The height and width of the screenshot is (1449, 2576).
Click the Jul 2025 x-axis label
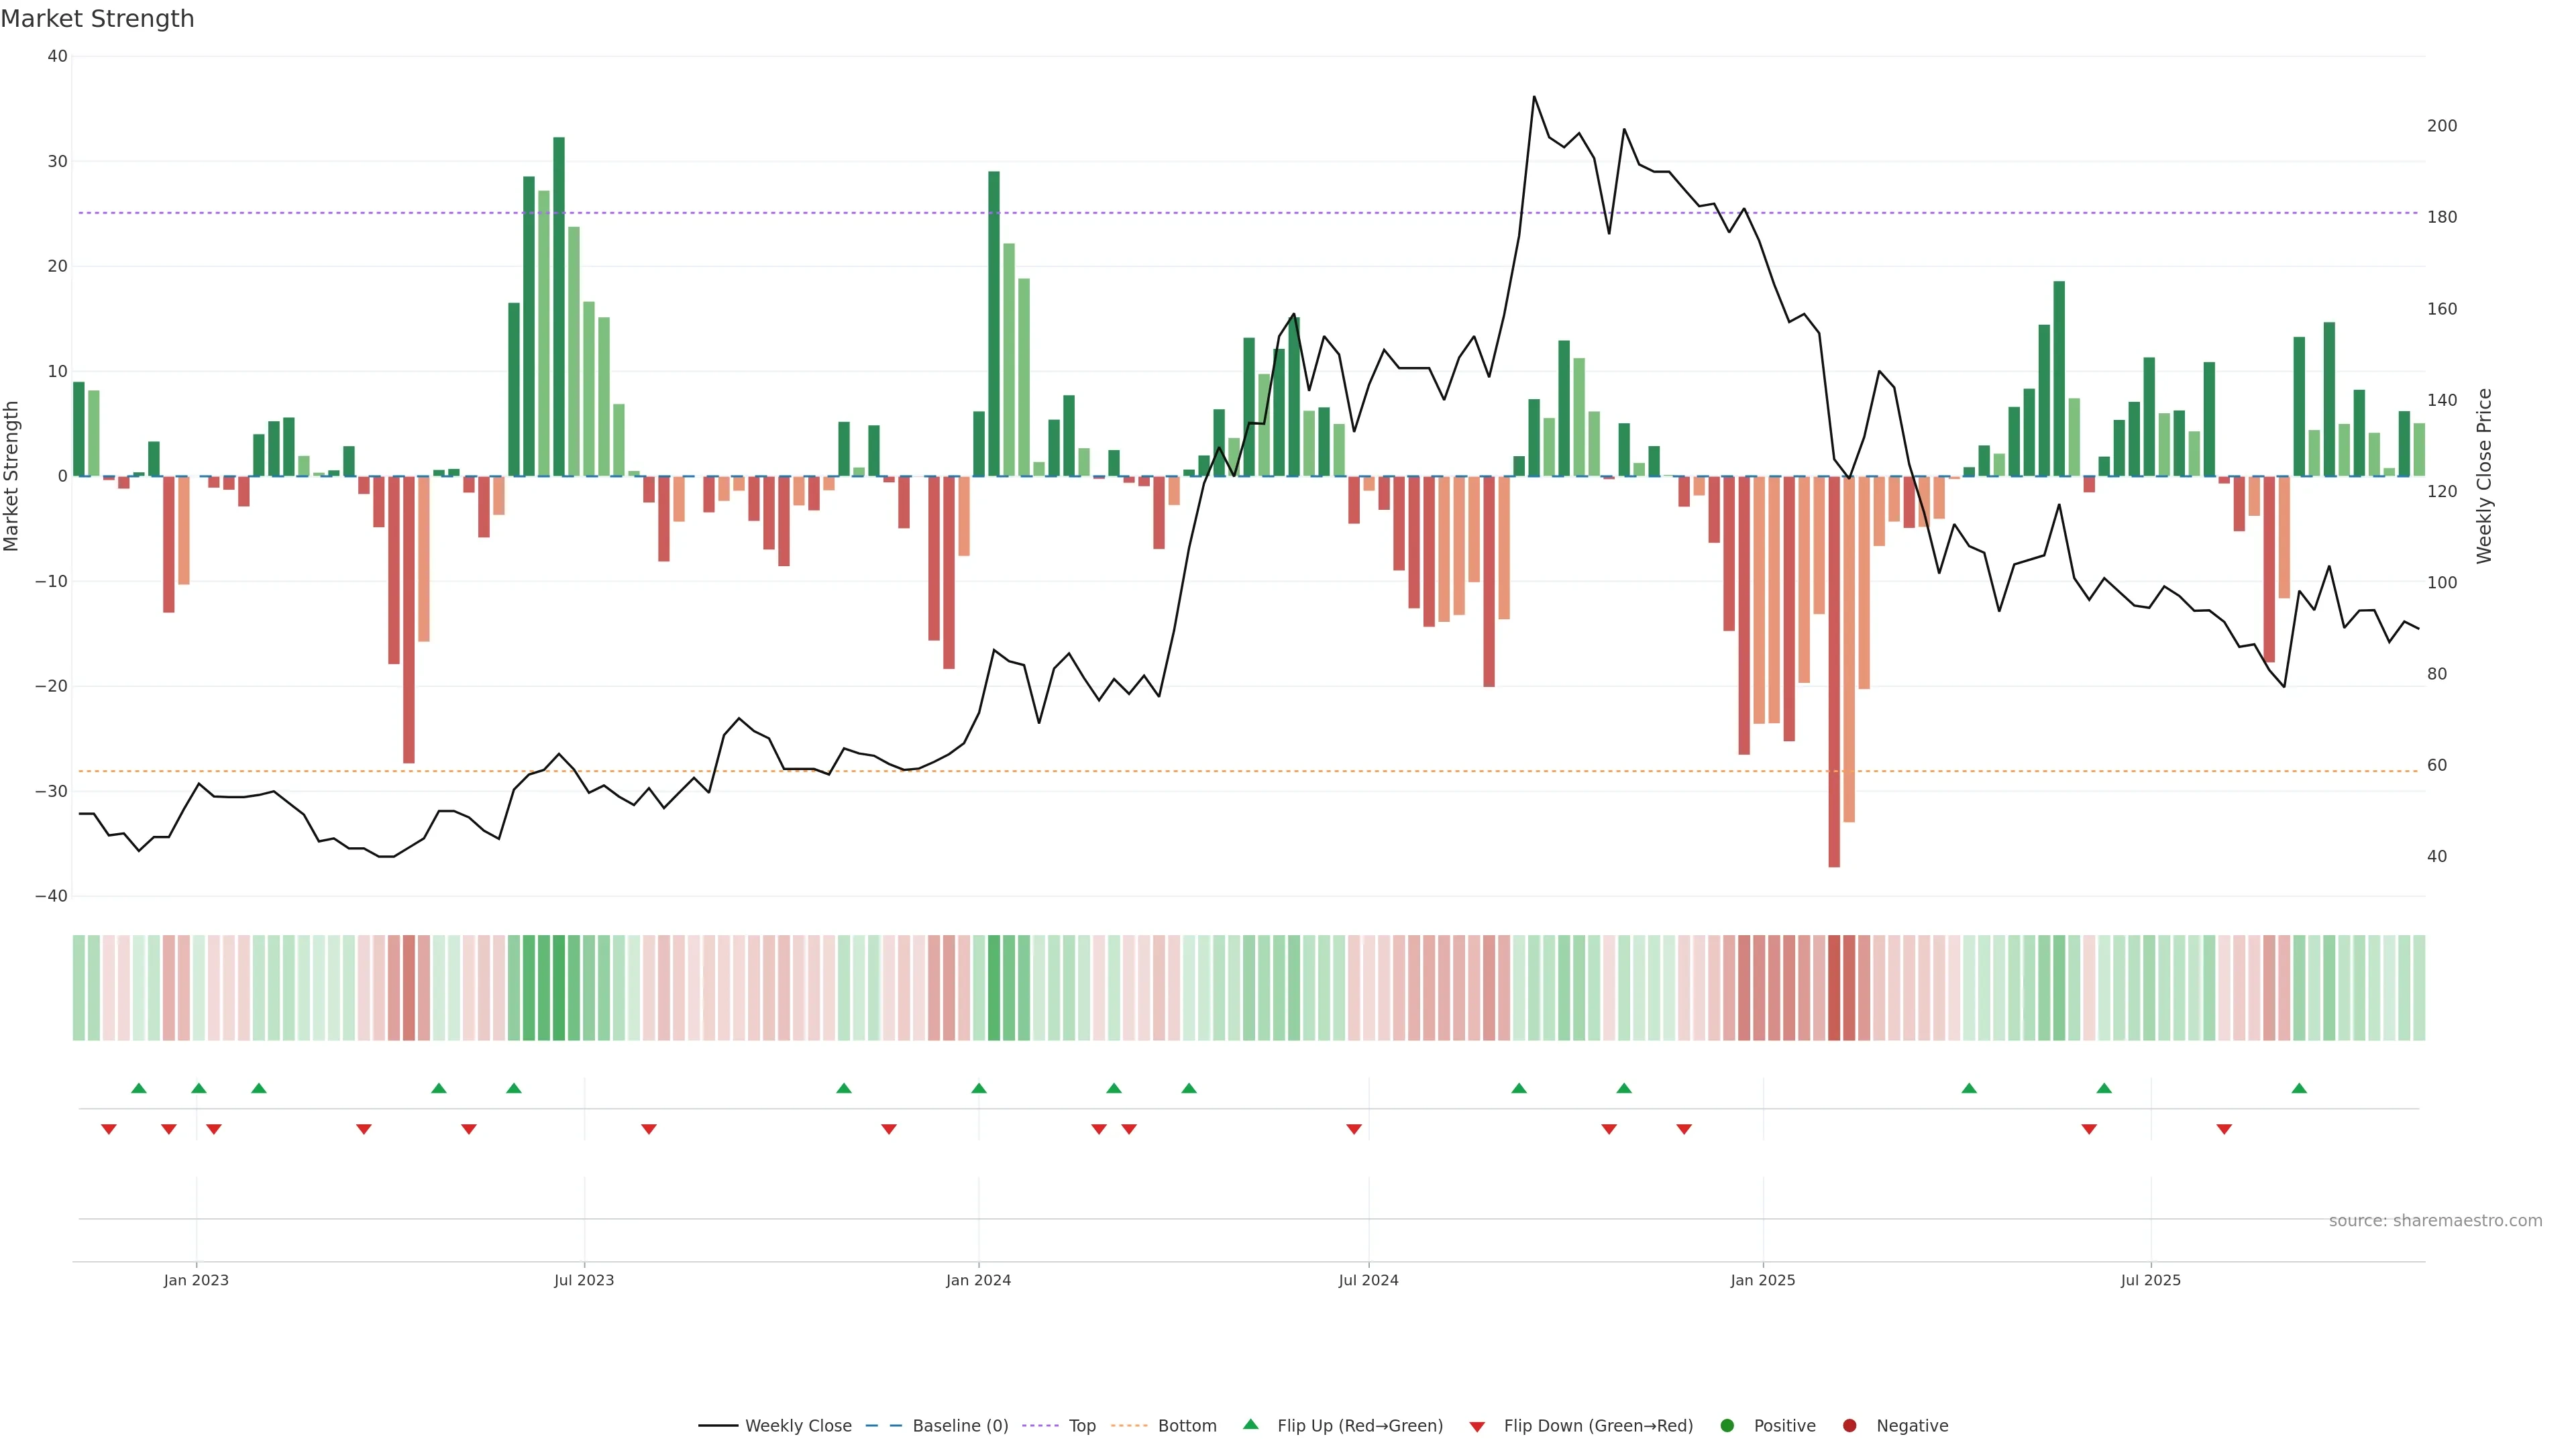(2150, 1280)
